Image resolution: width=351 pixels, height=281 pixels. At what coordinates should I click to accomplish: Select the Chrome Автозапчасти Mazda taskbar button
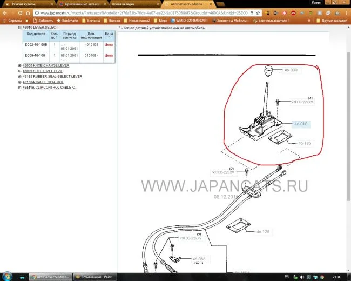point(49,276)
